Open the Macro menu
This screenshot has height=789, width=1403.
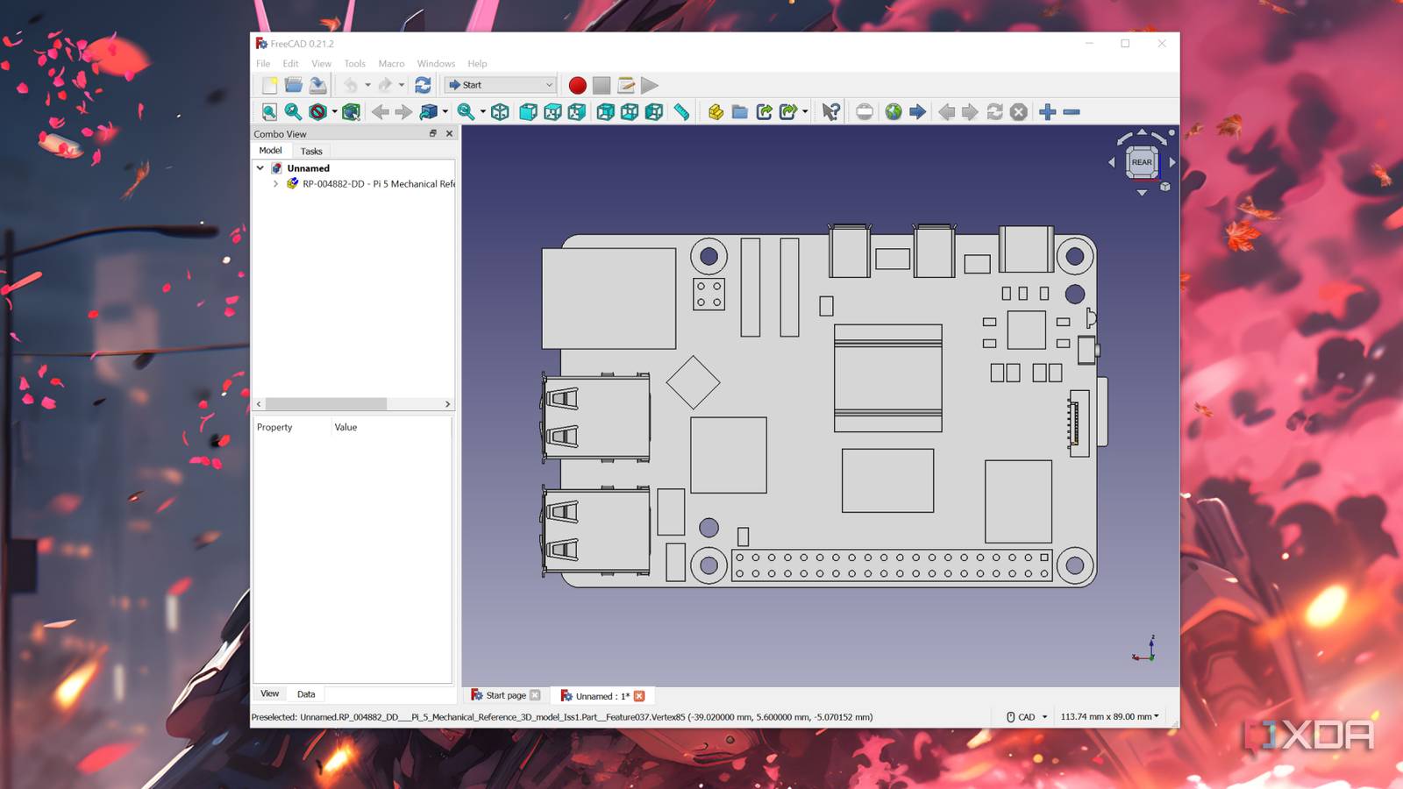[391, 64]
